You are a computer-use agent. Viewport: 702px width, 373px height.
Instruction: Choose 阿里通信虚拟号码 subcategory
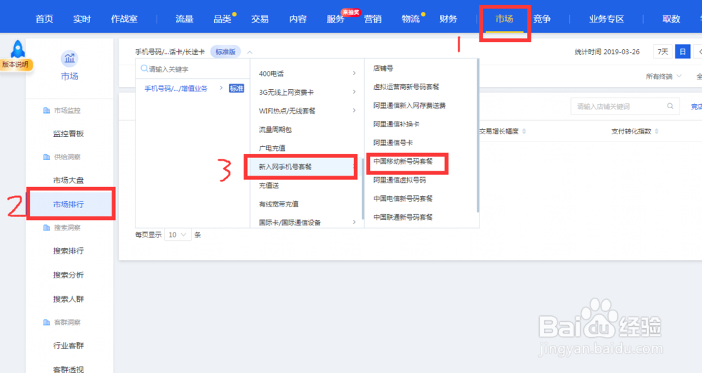(400, 180)
